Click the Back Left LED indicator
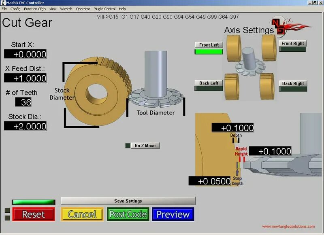The image size is (324, 235). click(209, 89)
